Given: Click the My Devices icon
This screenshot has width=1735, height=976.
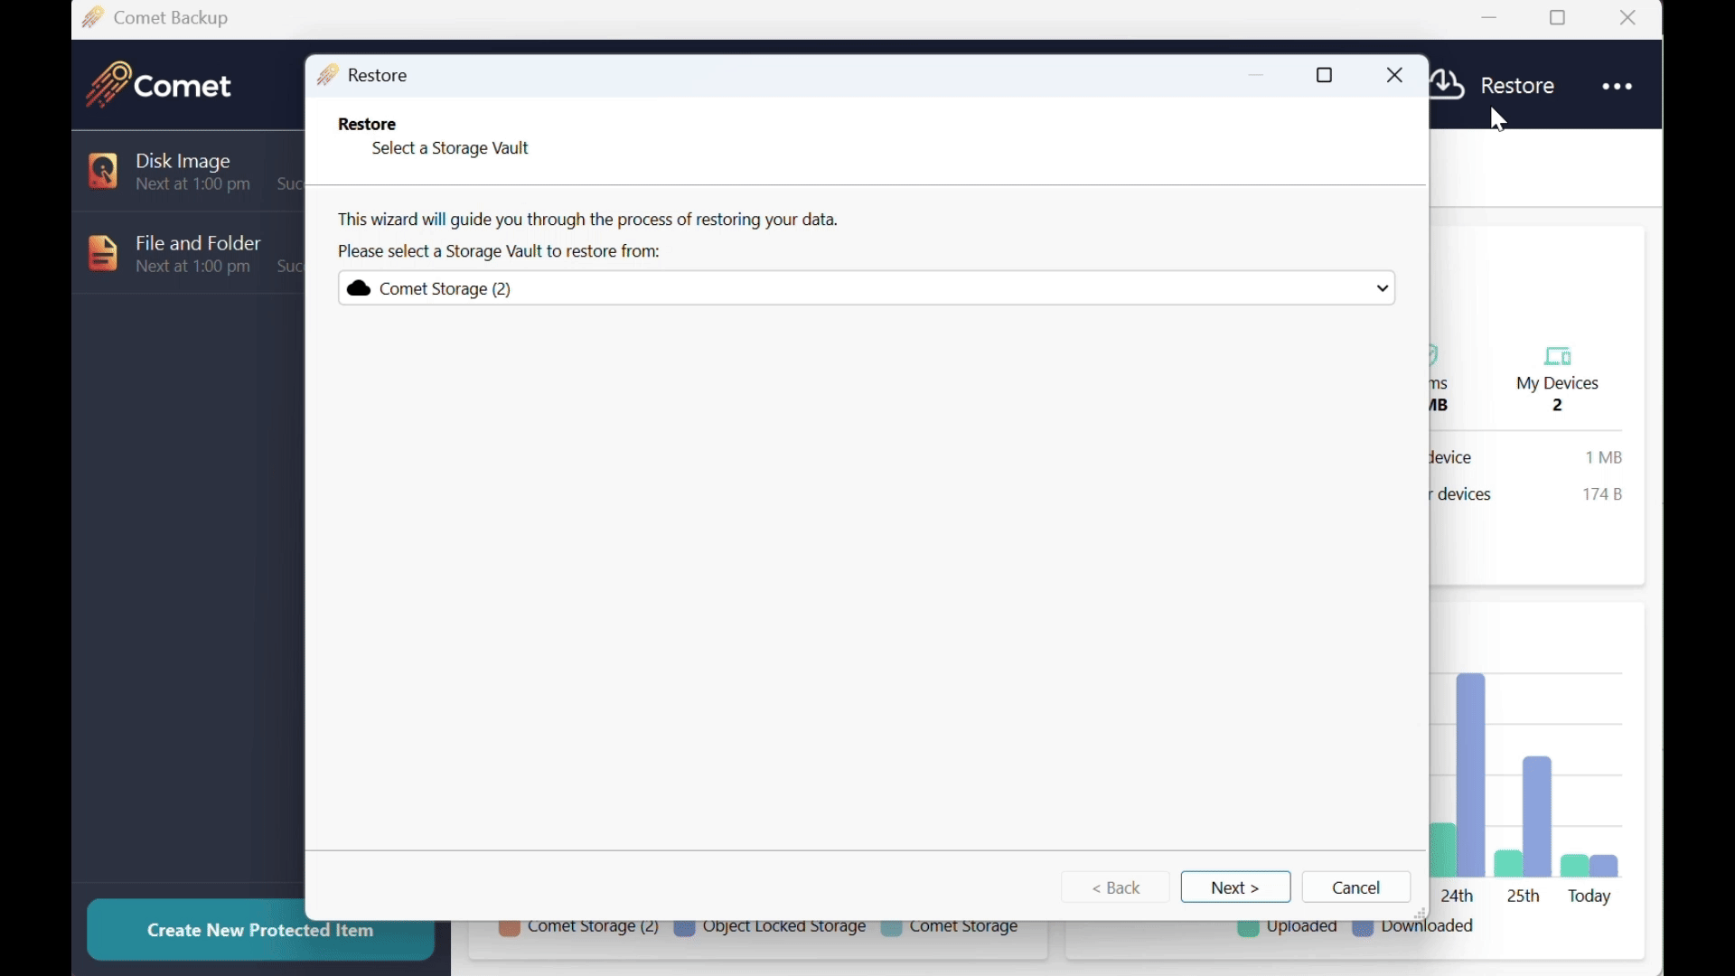Looking at the screenshot, I should pyautogui.click(x=1557, y=356).
